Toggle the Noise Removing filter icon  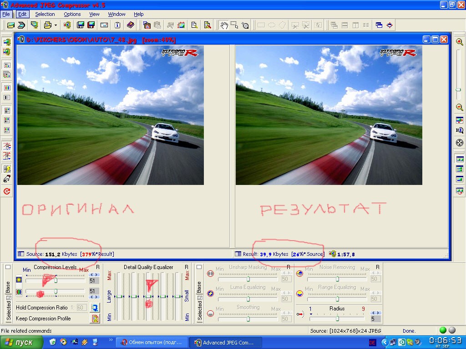pos(299,274)
